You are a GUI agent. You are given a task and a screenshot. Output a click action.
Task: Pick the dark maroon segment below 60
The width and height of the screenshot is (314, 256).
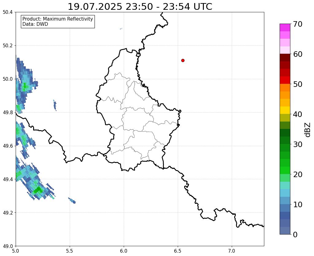(285, 58)
